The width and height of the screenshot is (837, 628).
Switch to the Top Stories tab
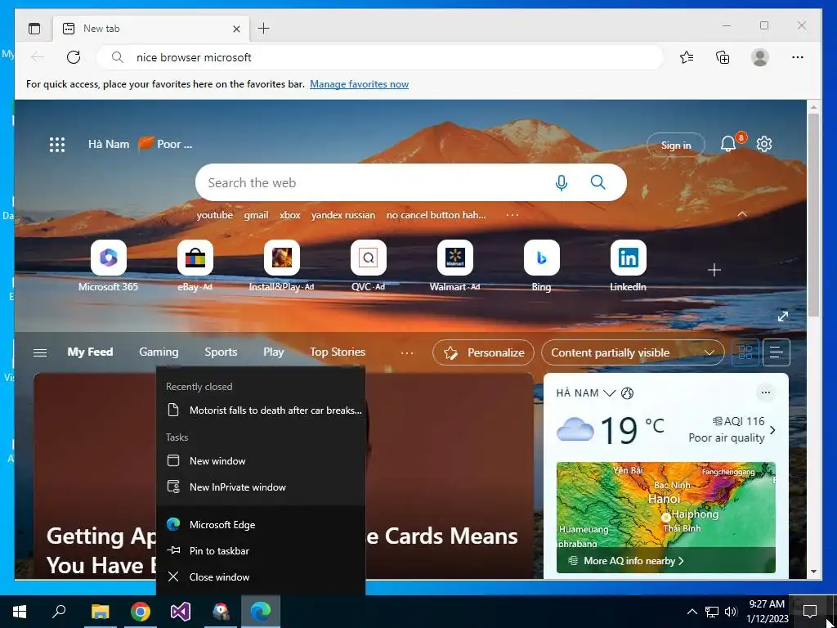coord(338,352)
